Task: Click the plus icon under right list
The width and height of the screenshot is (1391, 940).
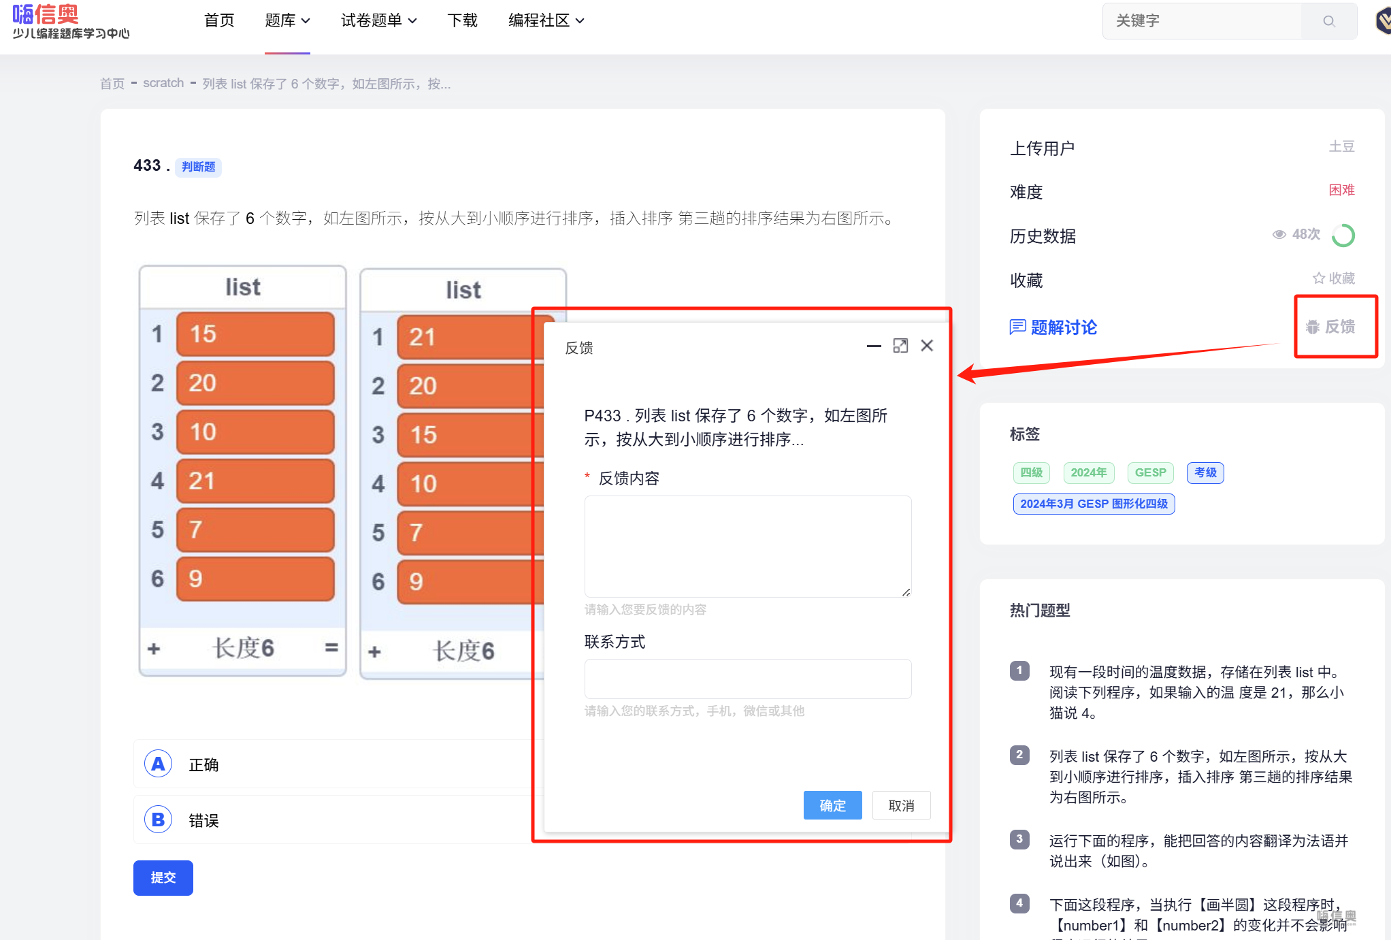Action: [x=374, y=652]
